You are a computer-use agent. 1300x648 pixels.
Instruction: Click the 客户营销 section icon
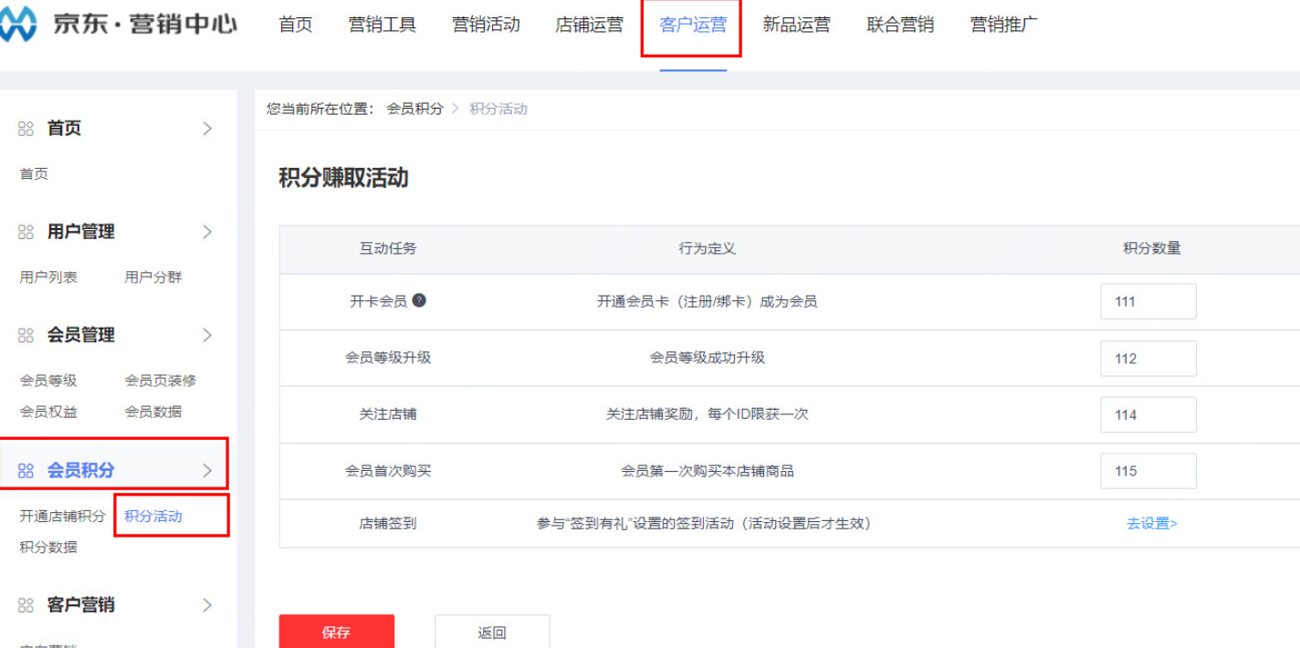click(25, 604)
